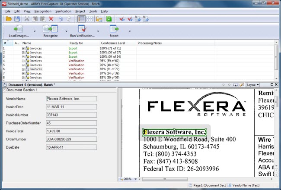
Task: Sort by Confidence Level column header
Action: coord(118,43)
